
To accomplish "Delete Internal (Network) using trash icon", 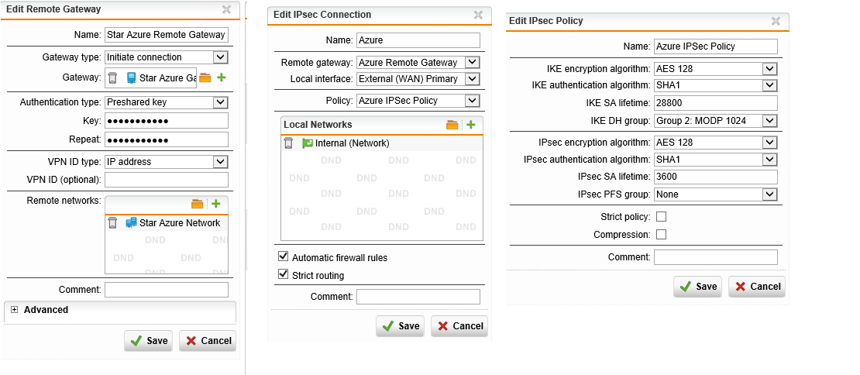I will tap(289, 143).
